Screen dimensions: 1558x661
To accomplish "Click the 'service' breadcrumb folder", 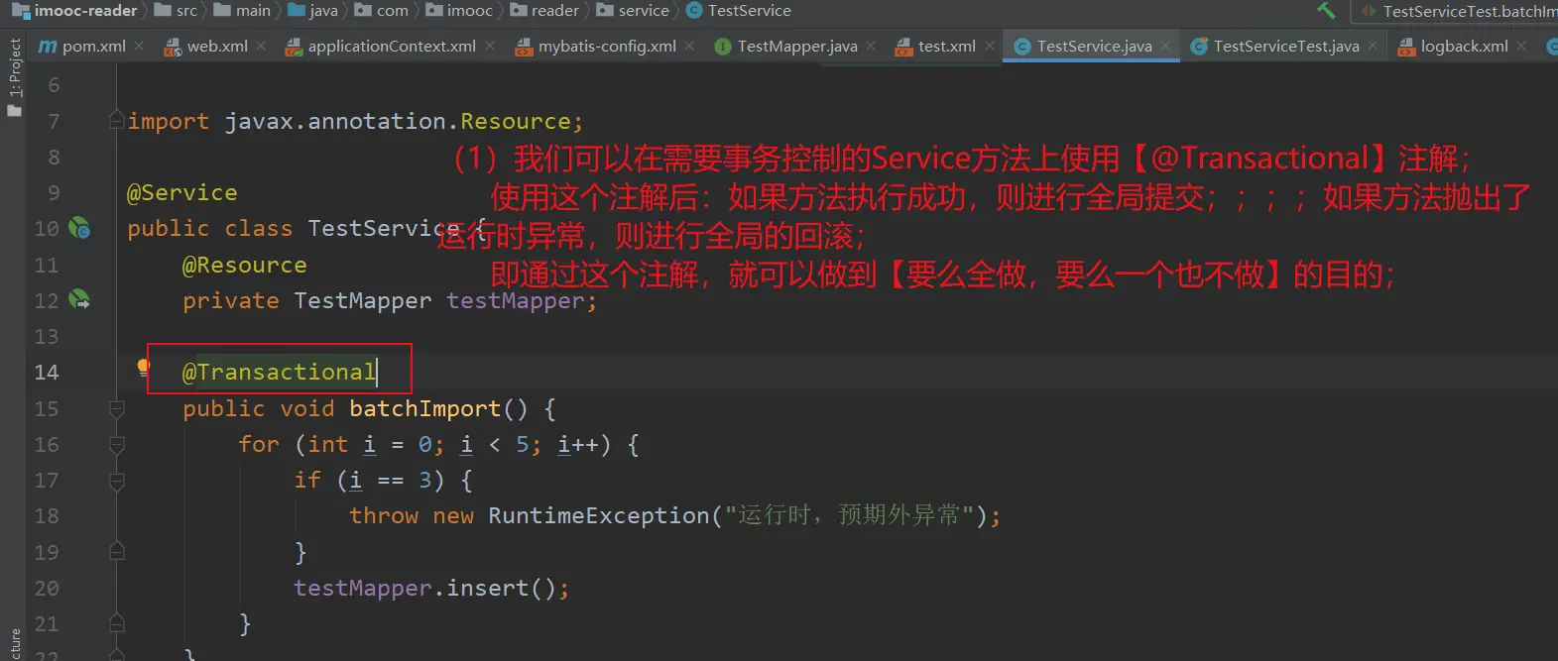I will pyautogui.click(x=643, y=11).
